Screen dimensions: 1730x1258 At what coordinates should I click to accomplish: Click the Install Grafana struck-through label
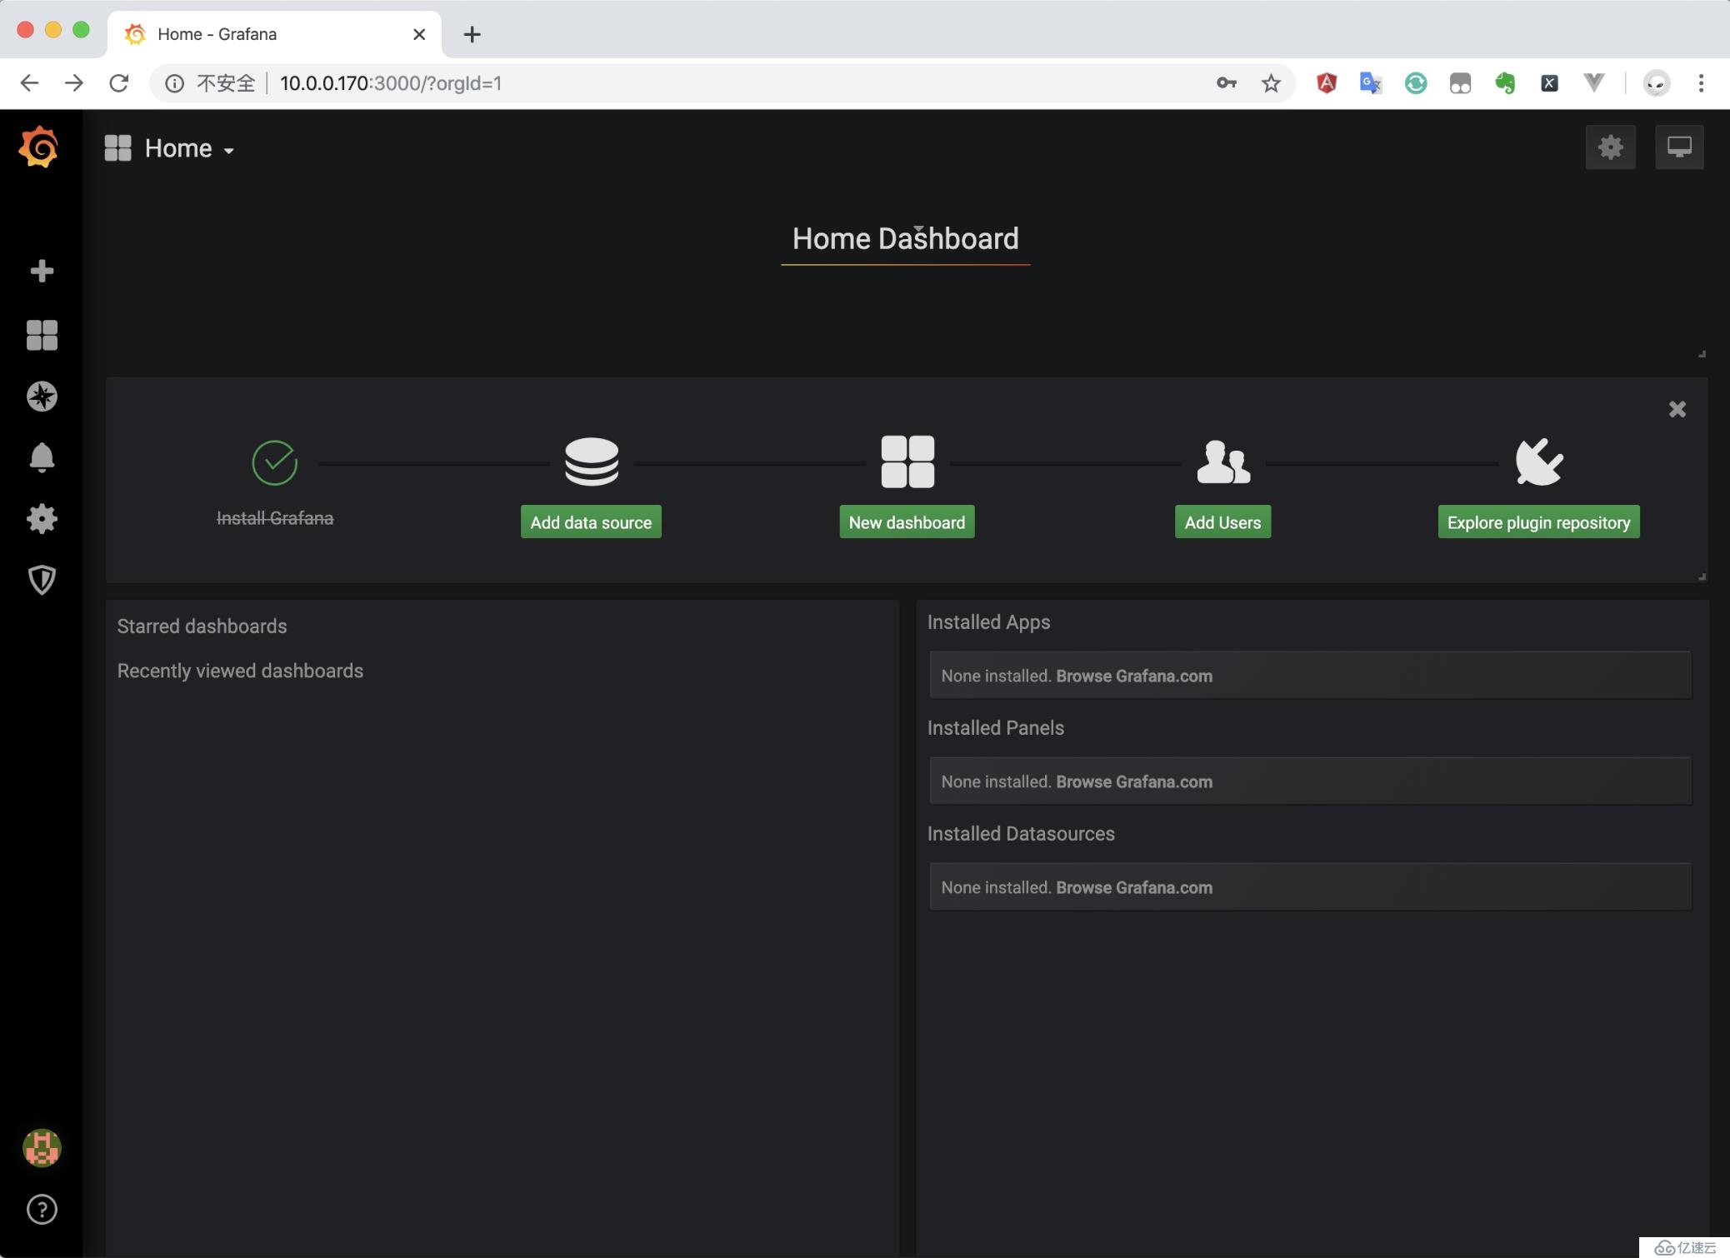click(x=275, y=518)
